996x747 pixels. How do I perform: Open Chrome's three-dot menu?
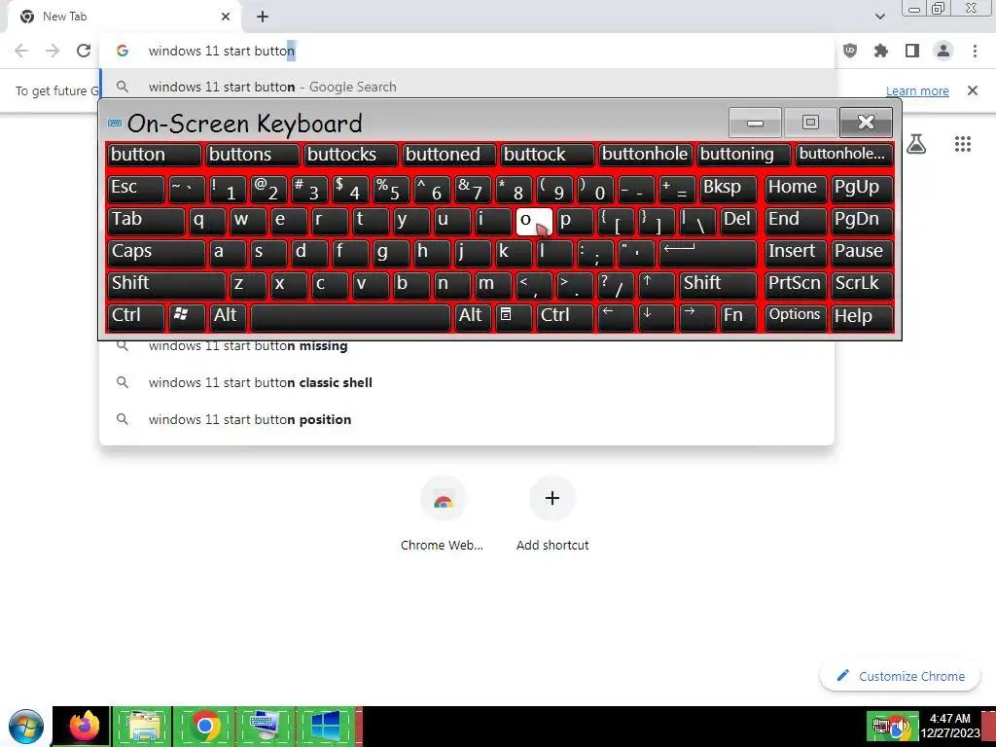pyautogui.click(x=975, y=51)
